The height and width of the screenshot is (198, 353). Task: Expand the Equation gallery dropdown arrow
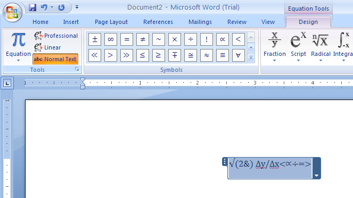(x=18, y=60)
